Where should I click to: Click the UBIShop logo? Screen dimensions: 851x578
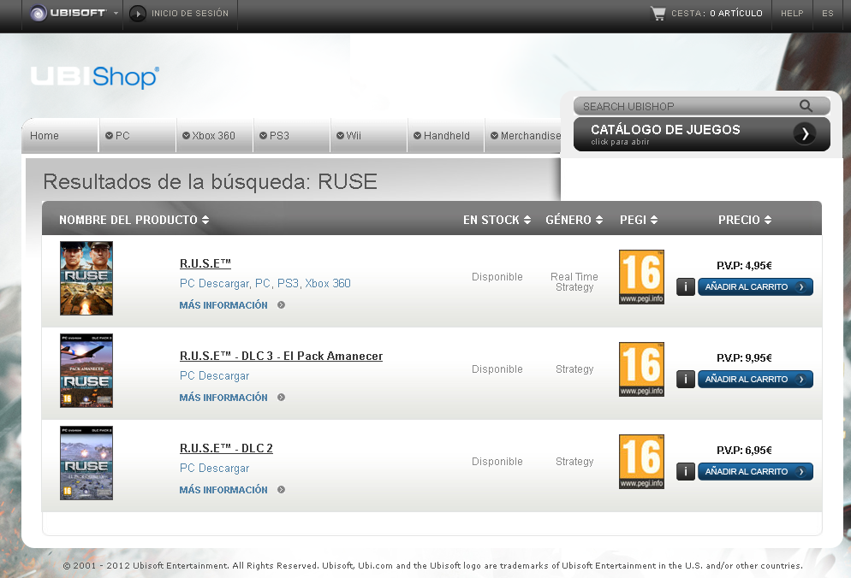tap(95, 77)
